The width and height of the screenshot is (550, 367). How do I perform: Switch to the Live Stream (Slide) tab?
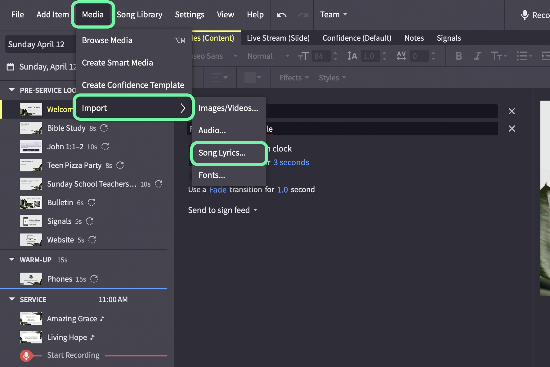coord(278,38)
